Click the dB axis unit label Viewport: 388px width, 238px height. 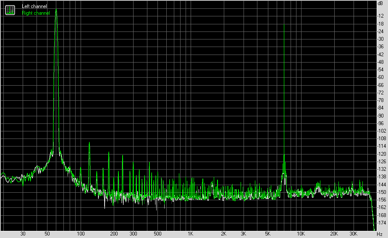[x=380, y=3]
